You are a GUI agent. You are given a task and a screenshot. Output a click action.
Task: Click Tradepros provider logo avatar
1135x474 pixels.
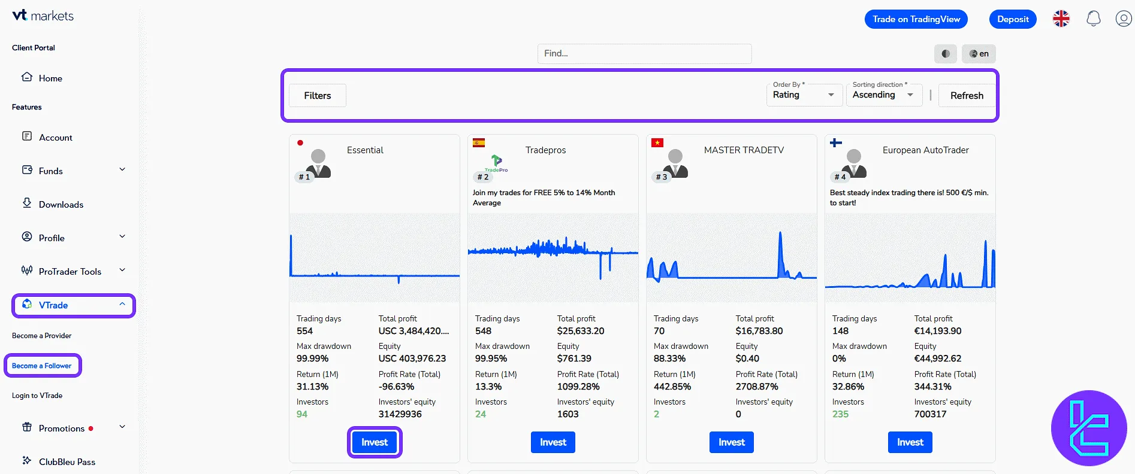pyautogui.click(x=497, y=163)
